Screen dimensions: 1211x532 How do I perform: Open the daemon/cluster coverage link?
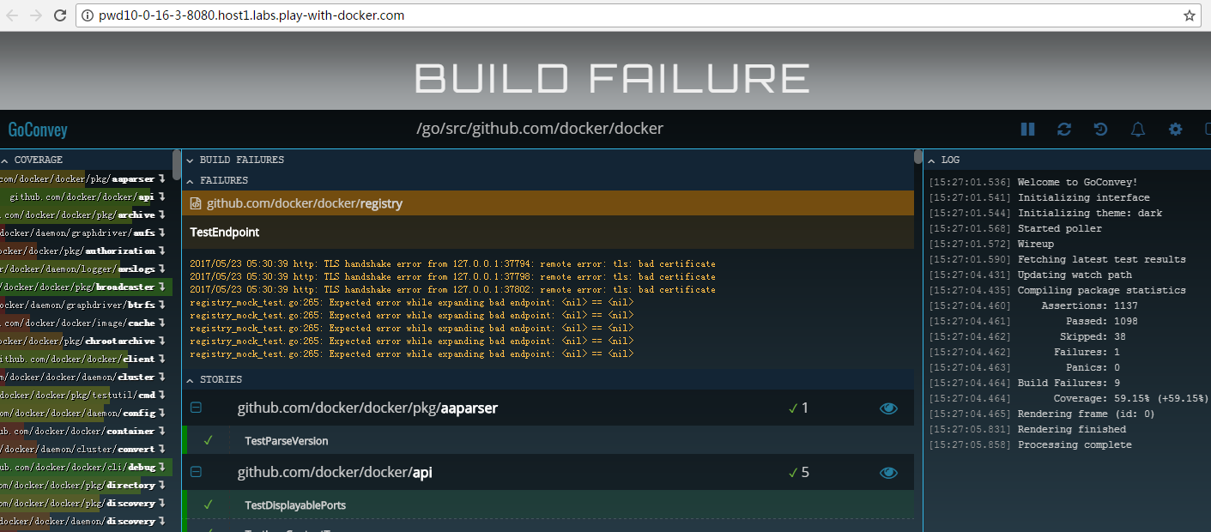pos(77,378)
